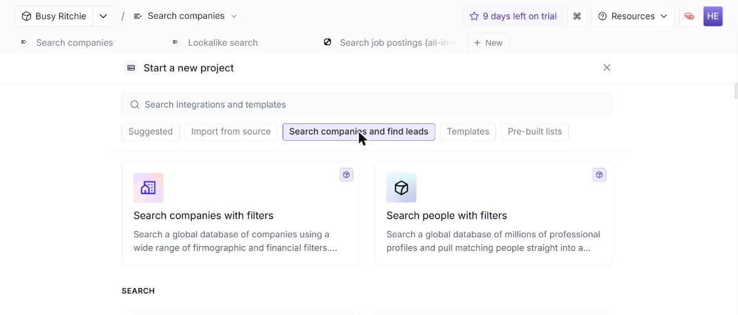Click the breadcrumb table icon beside Search companies
Viewport: 738px width, 315px height.
click(x=137, y=16)
